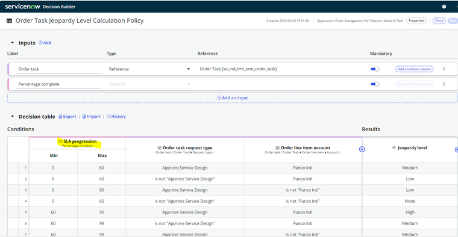Click the Order task label field

pos(58,69)
